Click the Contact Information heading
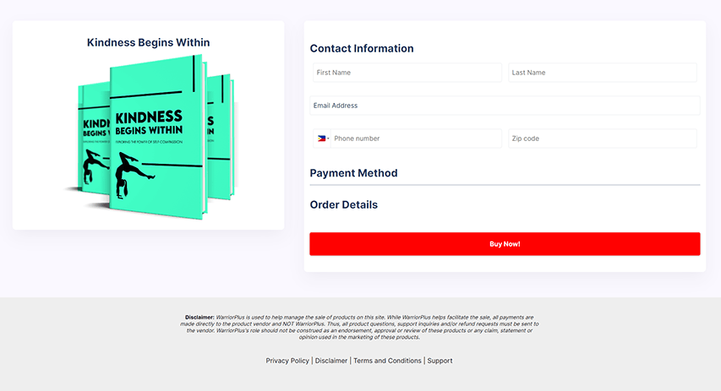Viewport: 721px width, 391px height. coord(362,49)
